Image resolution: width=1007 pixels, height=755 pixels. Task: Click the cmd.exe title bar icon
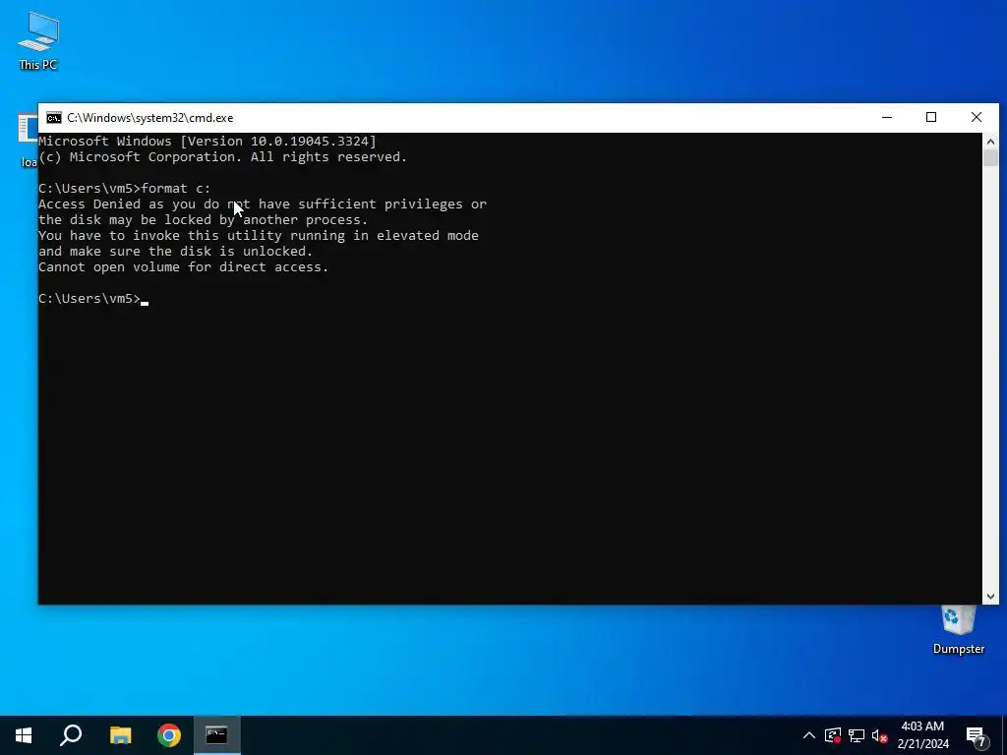tap(54, 118)
